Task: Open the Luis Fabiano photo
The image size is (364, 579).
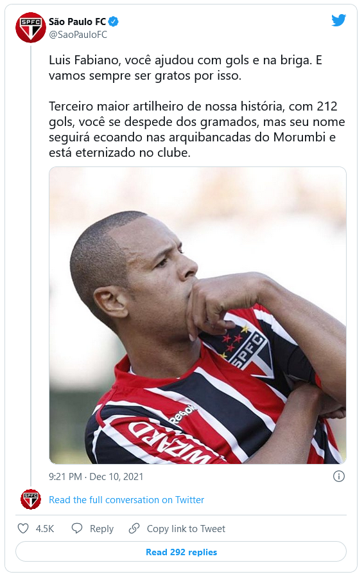Action: click(198, 316)
